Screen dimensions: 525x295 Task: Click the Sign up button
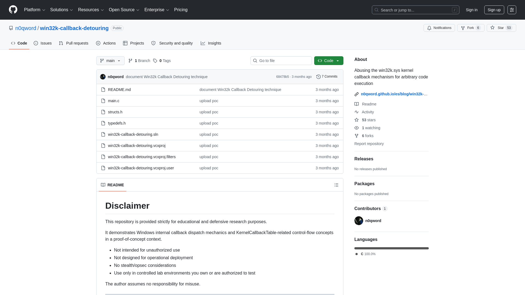click(x=494, y=10)
